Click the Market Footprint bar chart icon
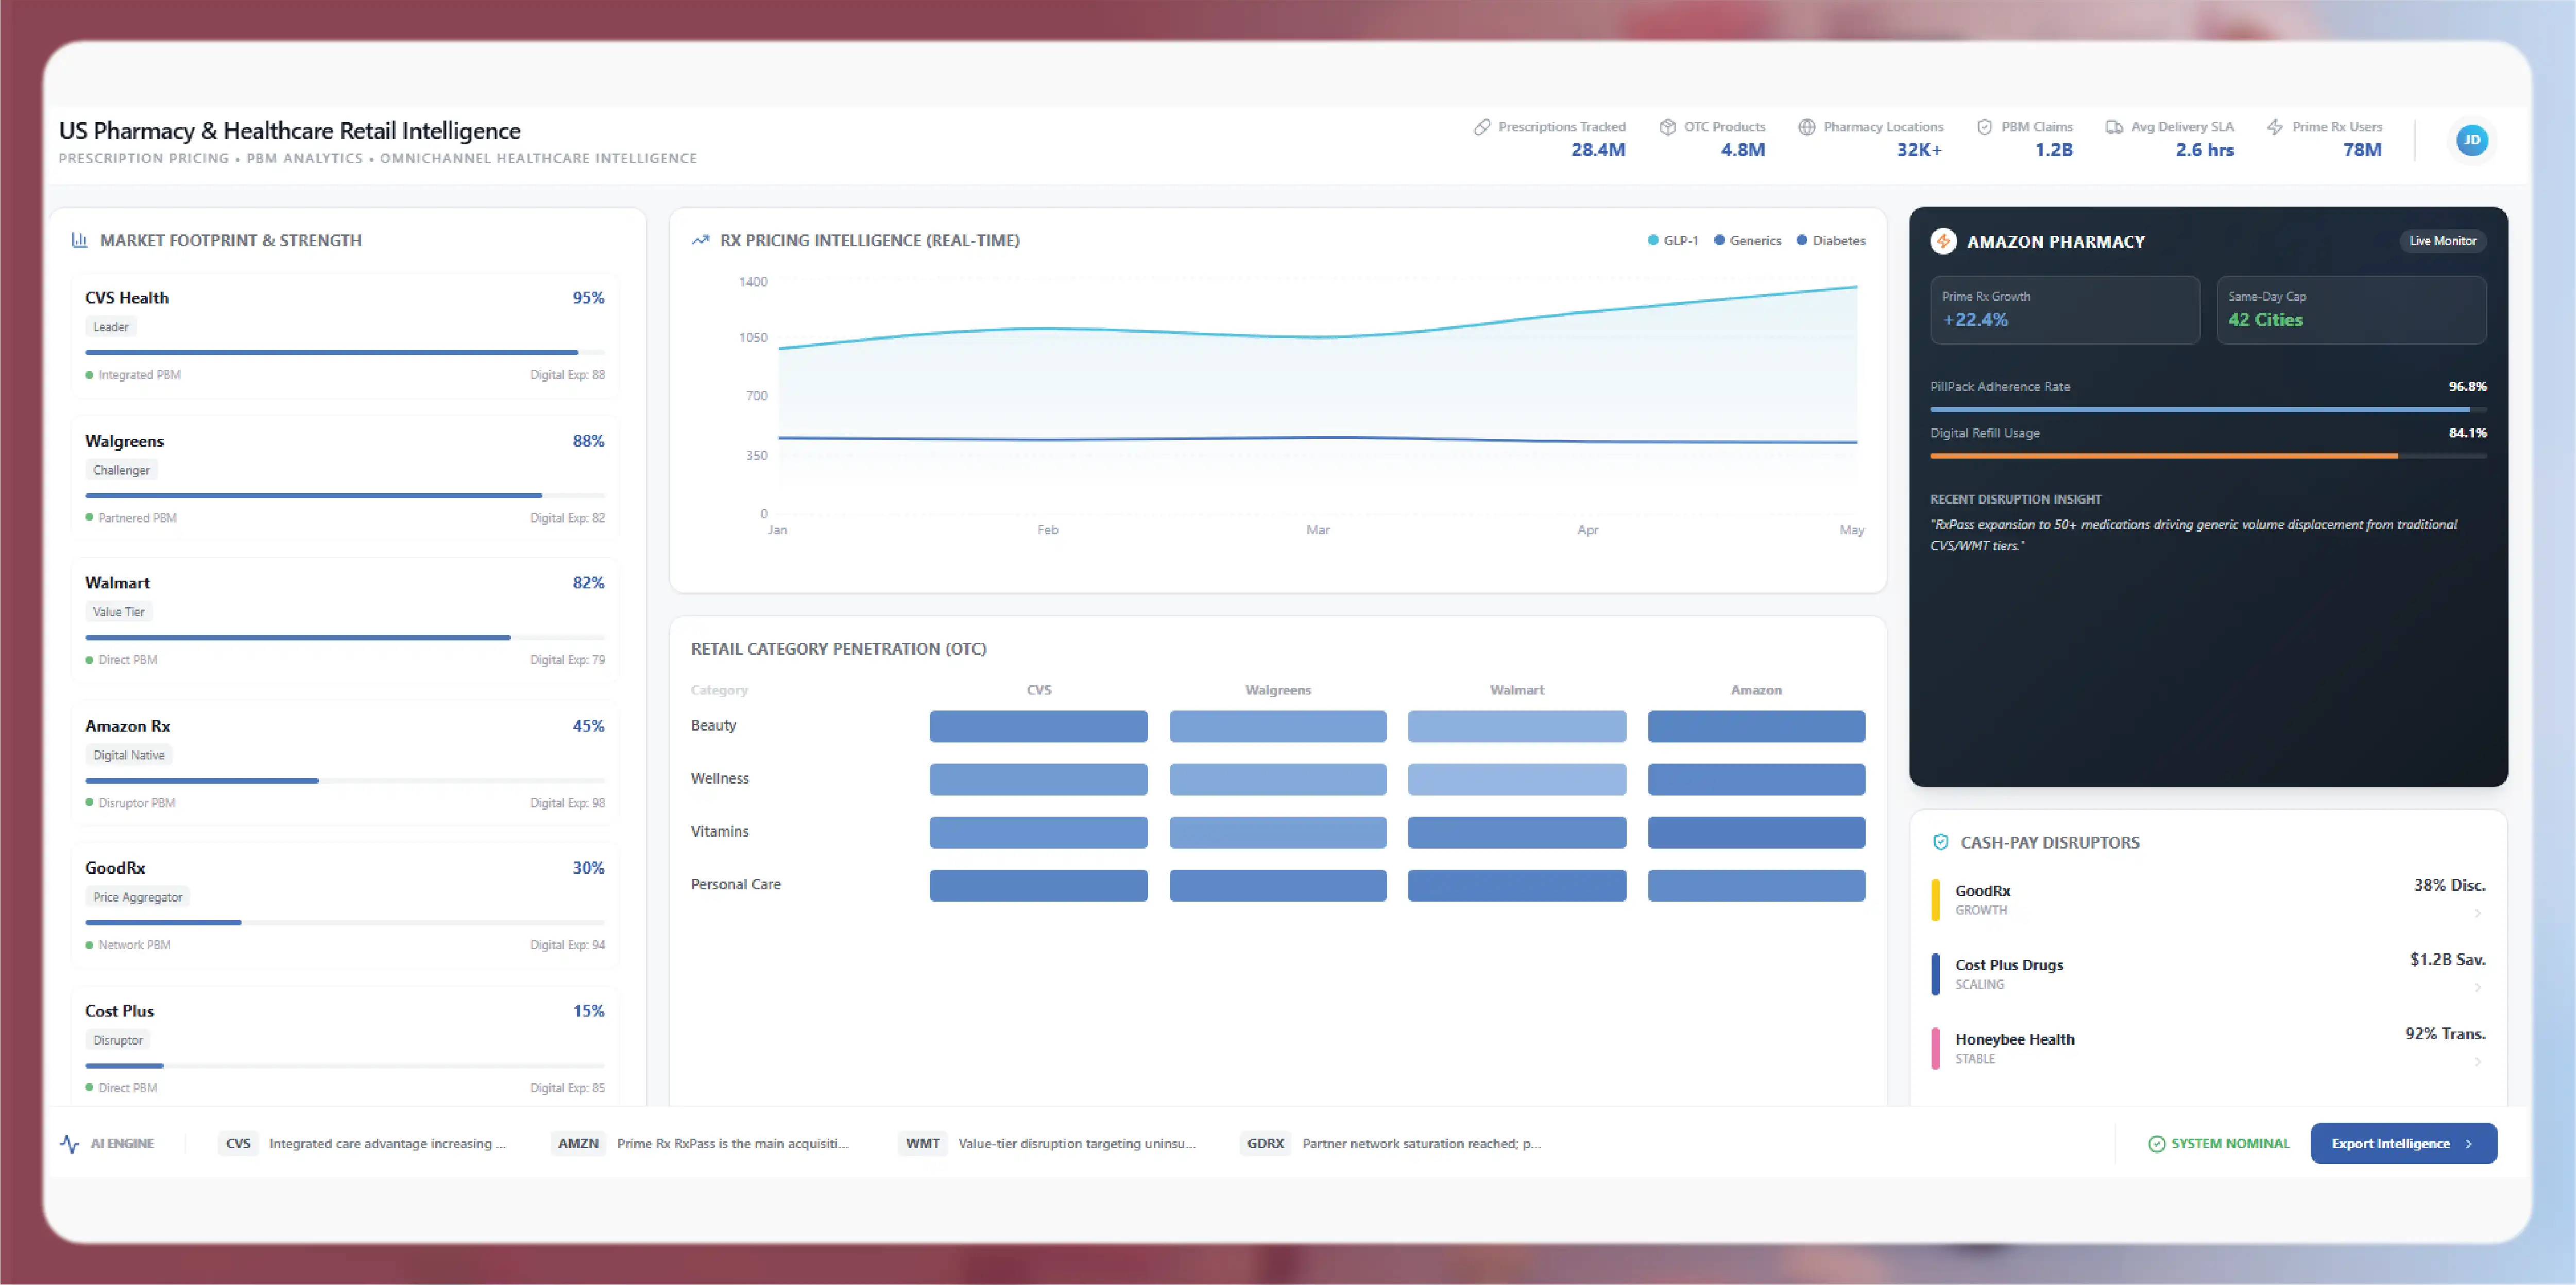This screenshot has height=1285, width=2576. tap(80, 240)
